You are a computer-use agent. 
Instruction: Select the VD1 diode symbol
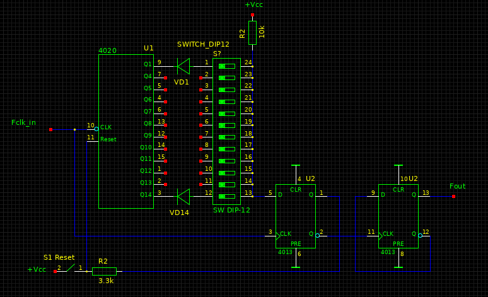click(x=183, y=66)
